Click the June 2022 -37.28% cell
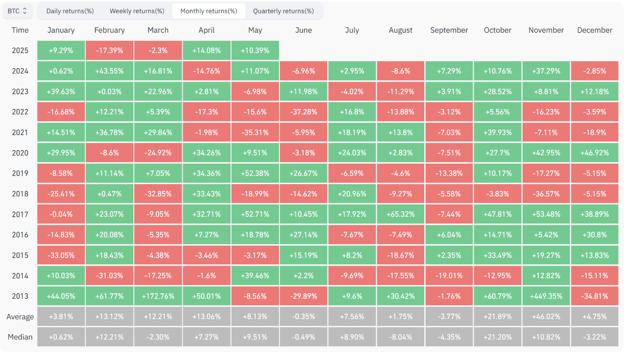The image size is (626, 357). click(304, 112)
